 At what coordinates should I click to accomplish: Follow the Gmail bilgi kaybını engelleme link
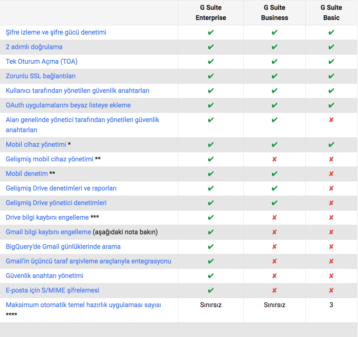(48, 232)
